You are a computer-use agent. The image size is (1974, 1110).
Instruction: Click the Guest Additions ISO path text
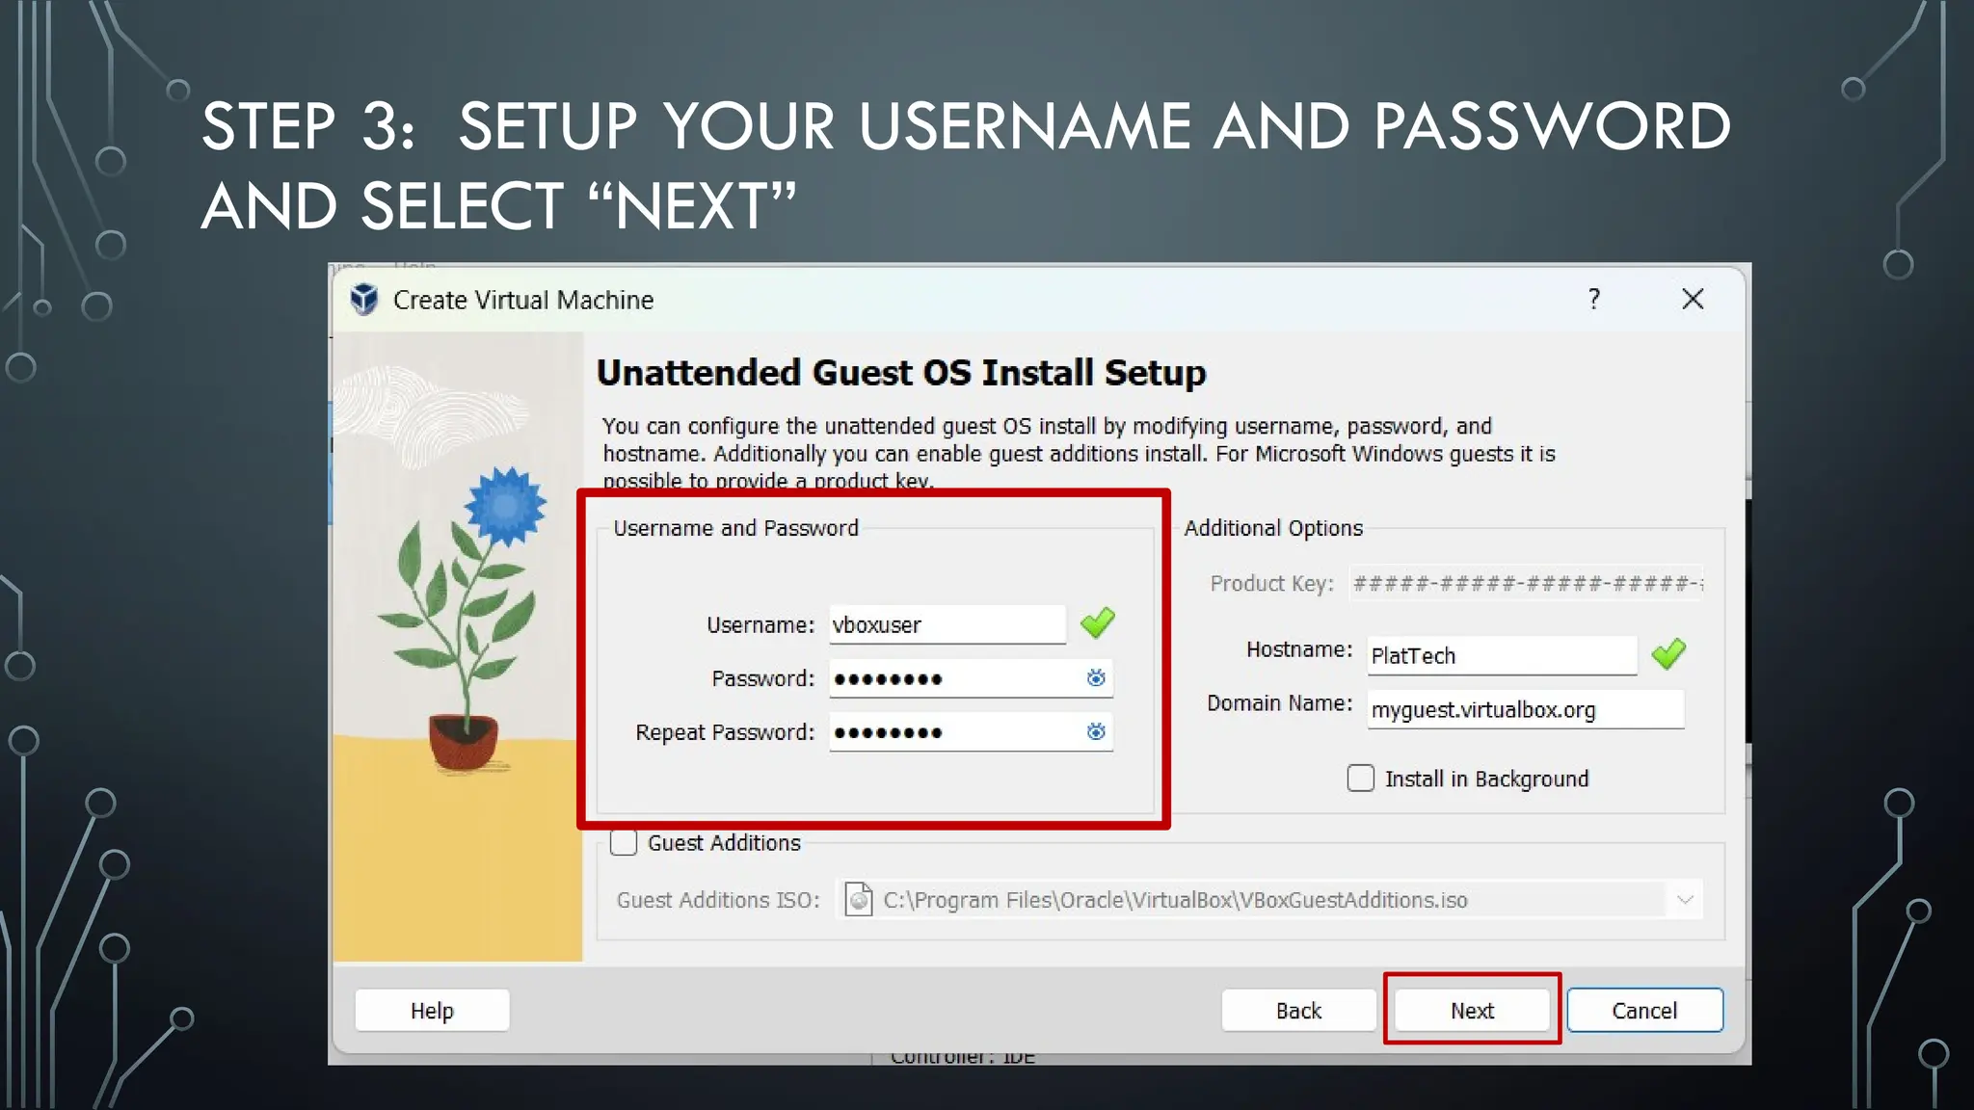coord(1175,900)
